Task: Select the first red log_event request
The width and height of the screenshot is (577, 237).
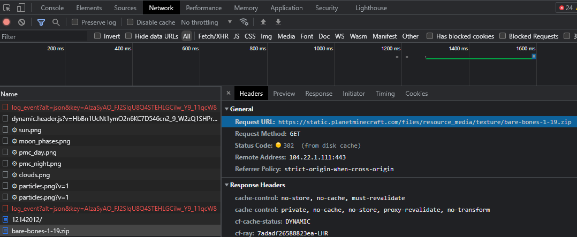Action: pos(110,108)
